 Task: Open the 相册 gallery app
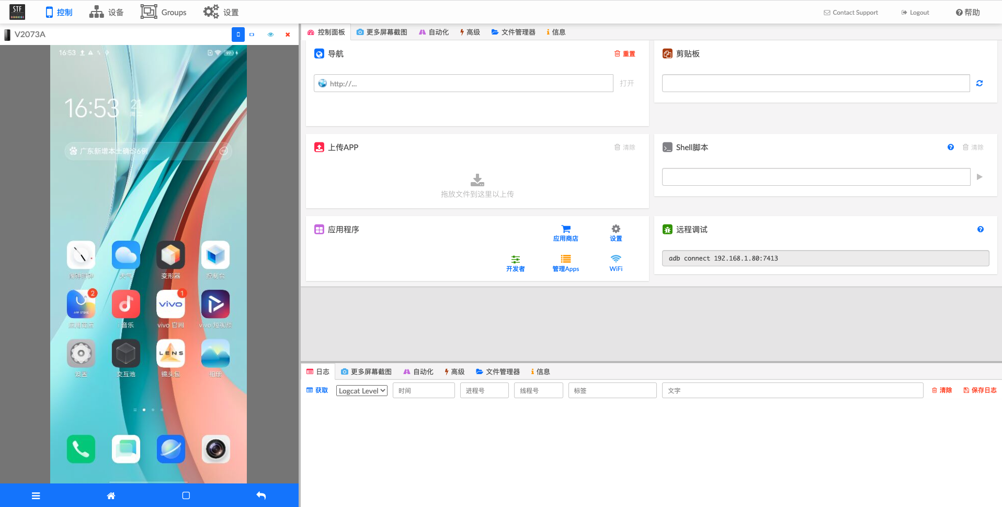point(215,353)
